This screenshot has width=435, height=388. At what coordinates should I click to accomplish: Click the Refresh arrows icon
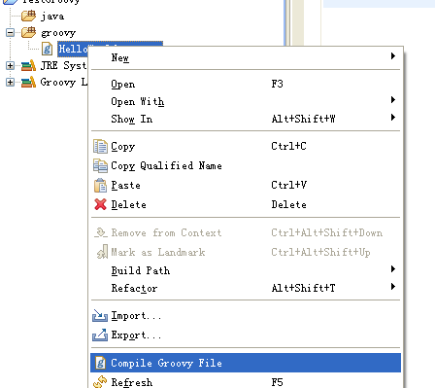[x=100, y=382]
